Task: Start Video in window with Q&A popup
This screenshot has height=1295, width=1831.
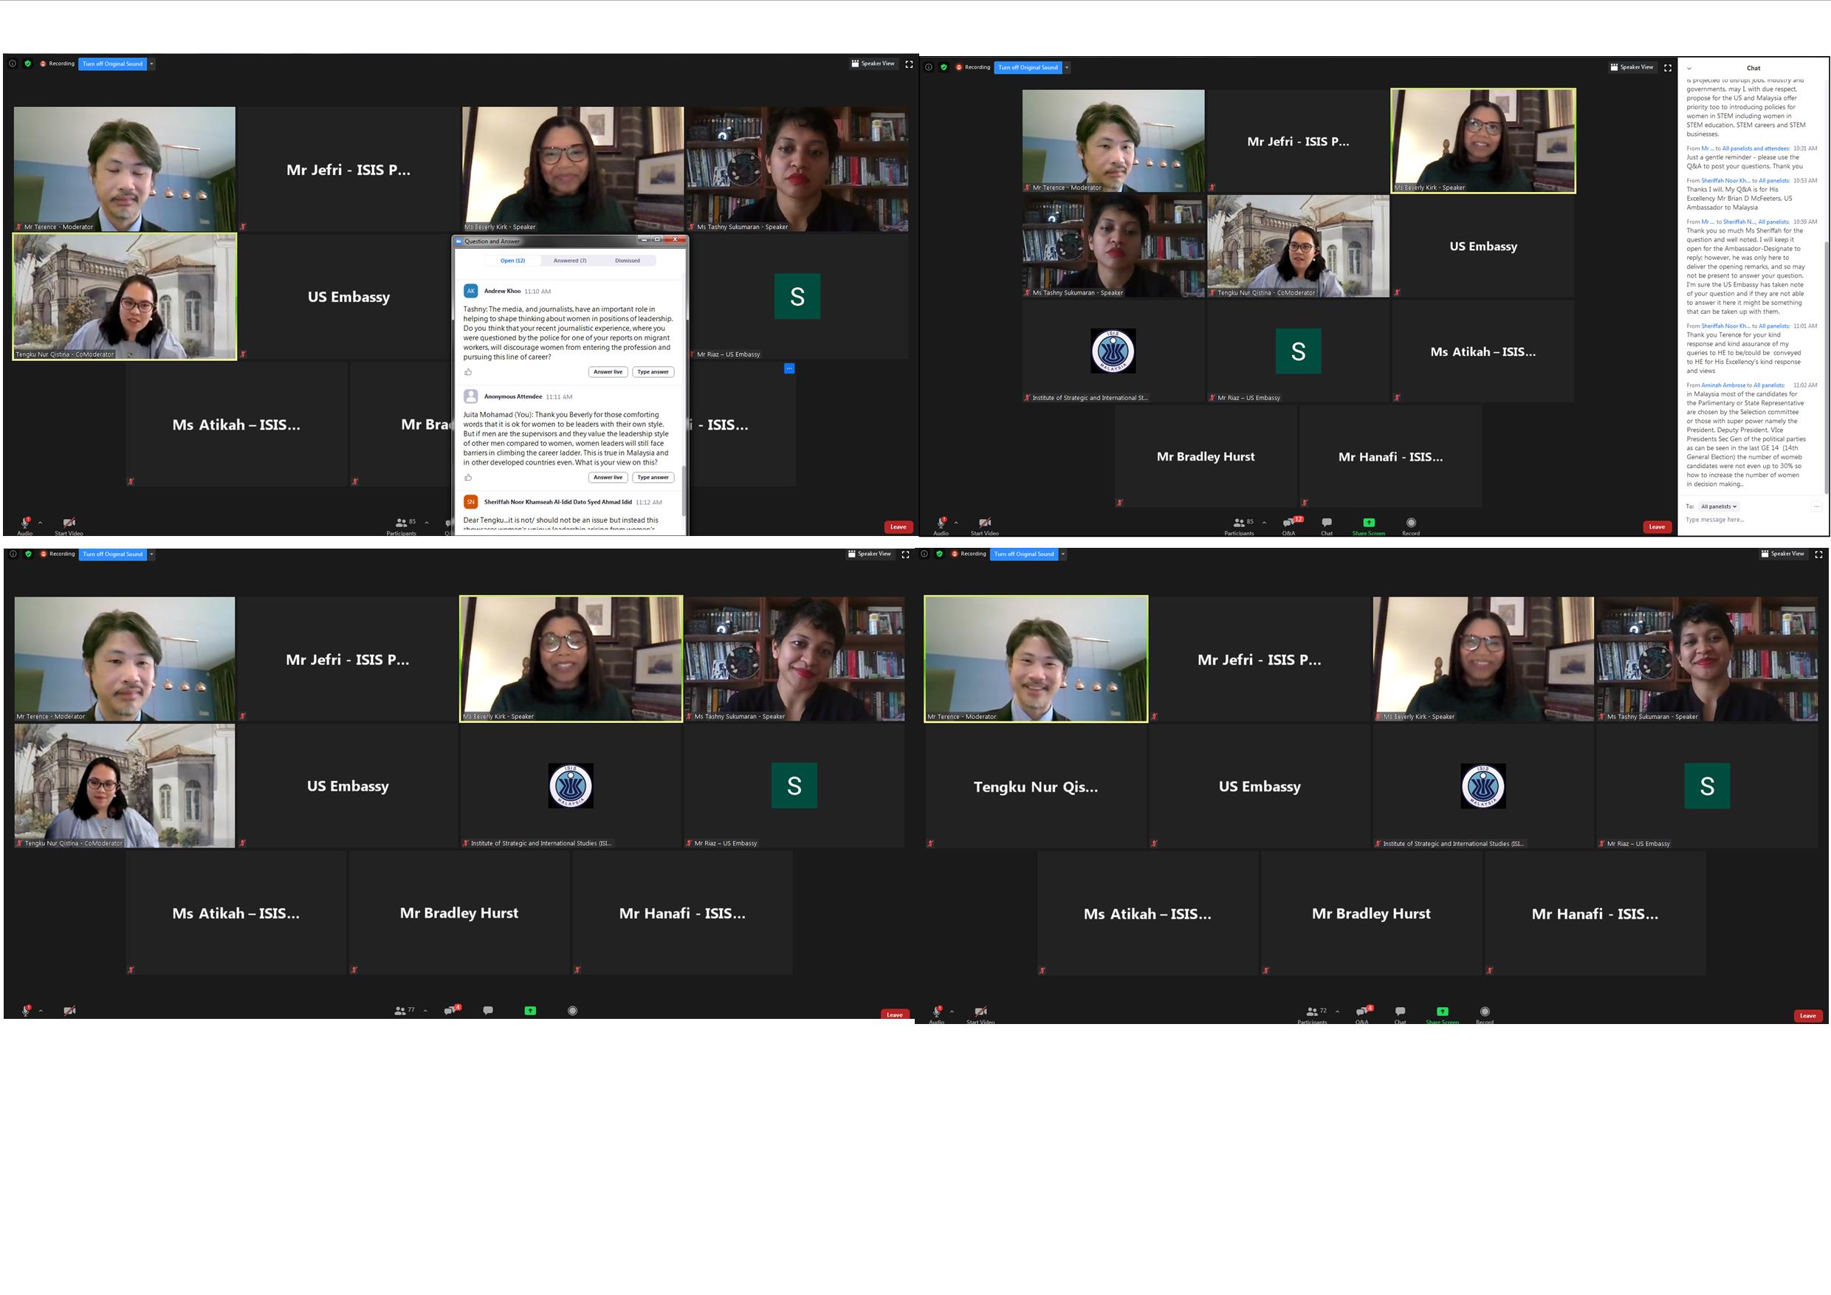Action: [x=69, y=523]
